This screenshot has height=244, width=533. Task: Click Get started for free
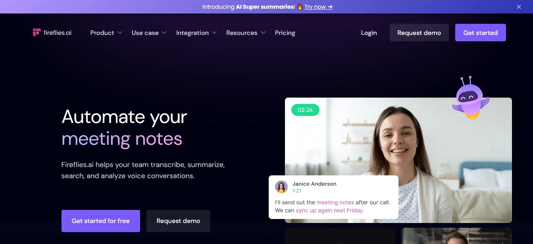(100, 221)
